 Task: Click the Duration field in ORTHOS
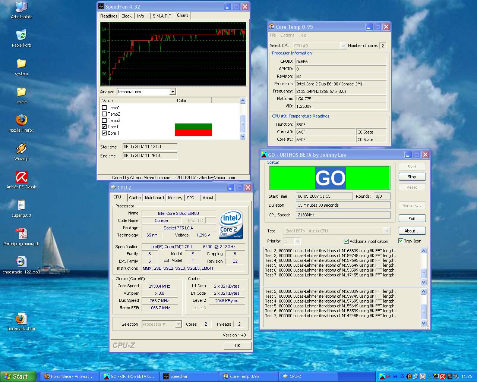click(x=343, y=205)
